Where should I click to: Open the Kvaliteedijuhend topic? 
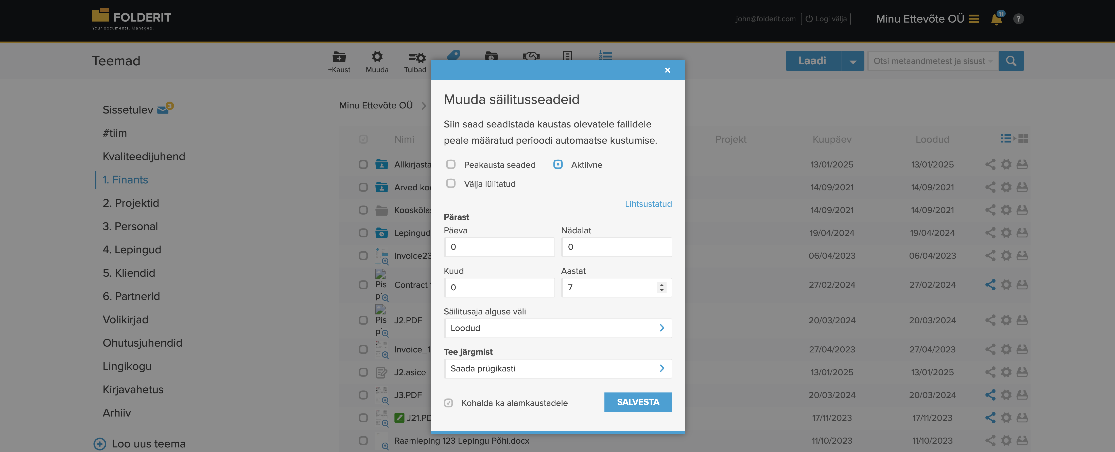pos(144,157)
